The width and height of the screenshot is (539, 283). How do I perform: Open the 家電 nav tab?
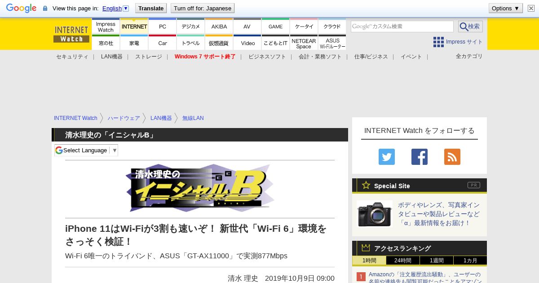pos(134,43)
